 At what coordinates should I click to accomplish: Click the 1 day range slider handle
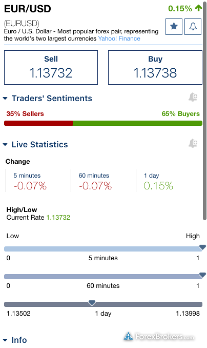[92, 303]
